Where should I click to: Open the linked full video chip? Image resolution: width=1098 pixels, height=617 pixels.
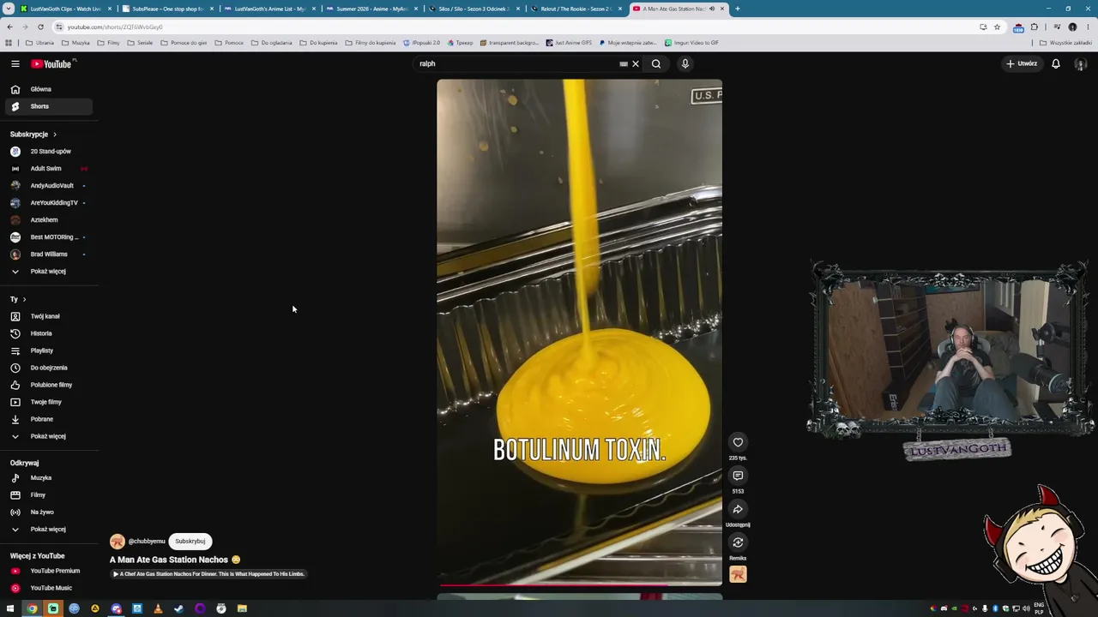(x=209, y=574)
